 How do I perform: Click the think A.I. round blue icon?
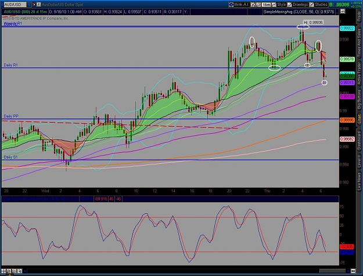pyautogui.click(x=231, y=5)
